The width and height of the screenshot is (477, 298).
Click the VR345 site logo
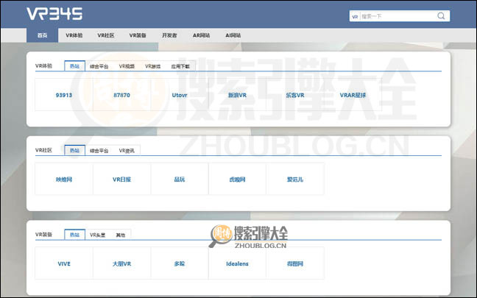[54, 14]
